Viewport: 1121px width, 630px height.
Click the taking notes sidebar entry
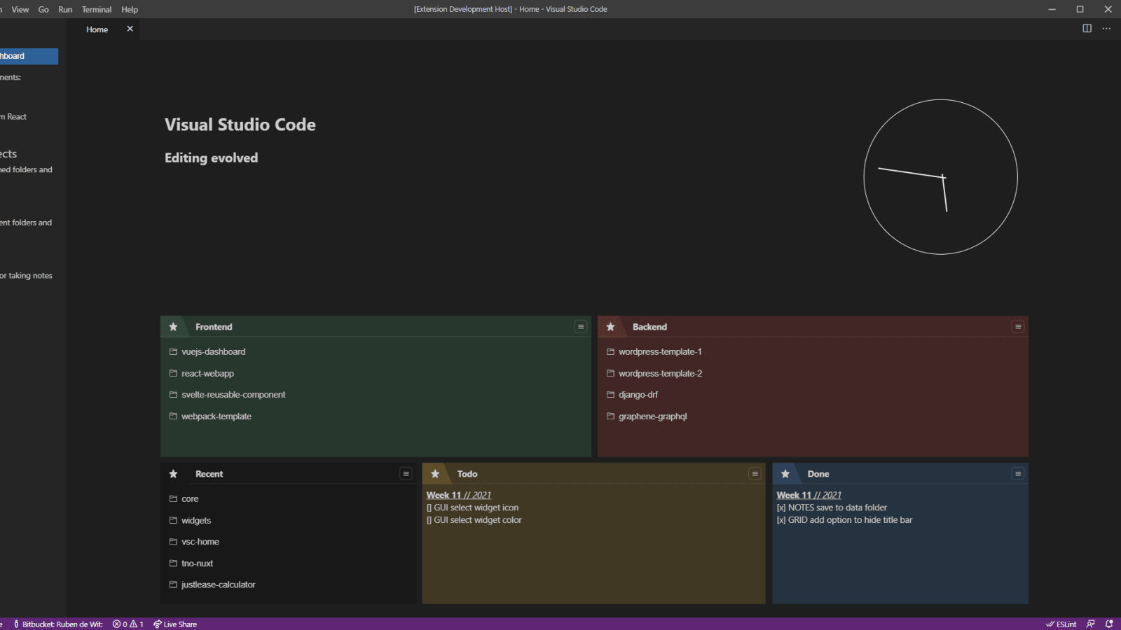[26, 276]
